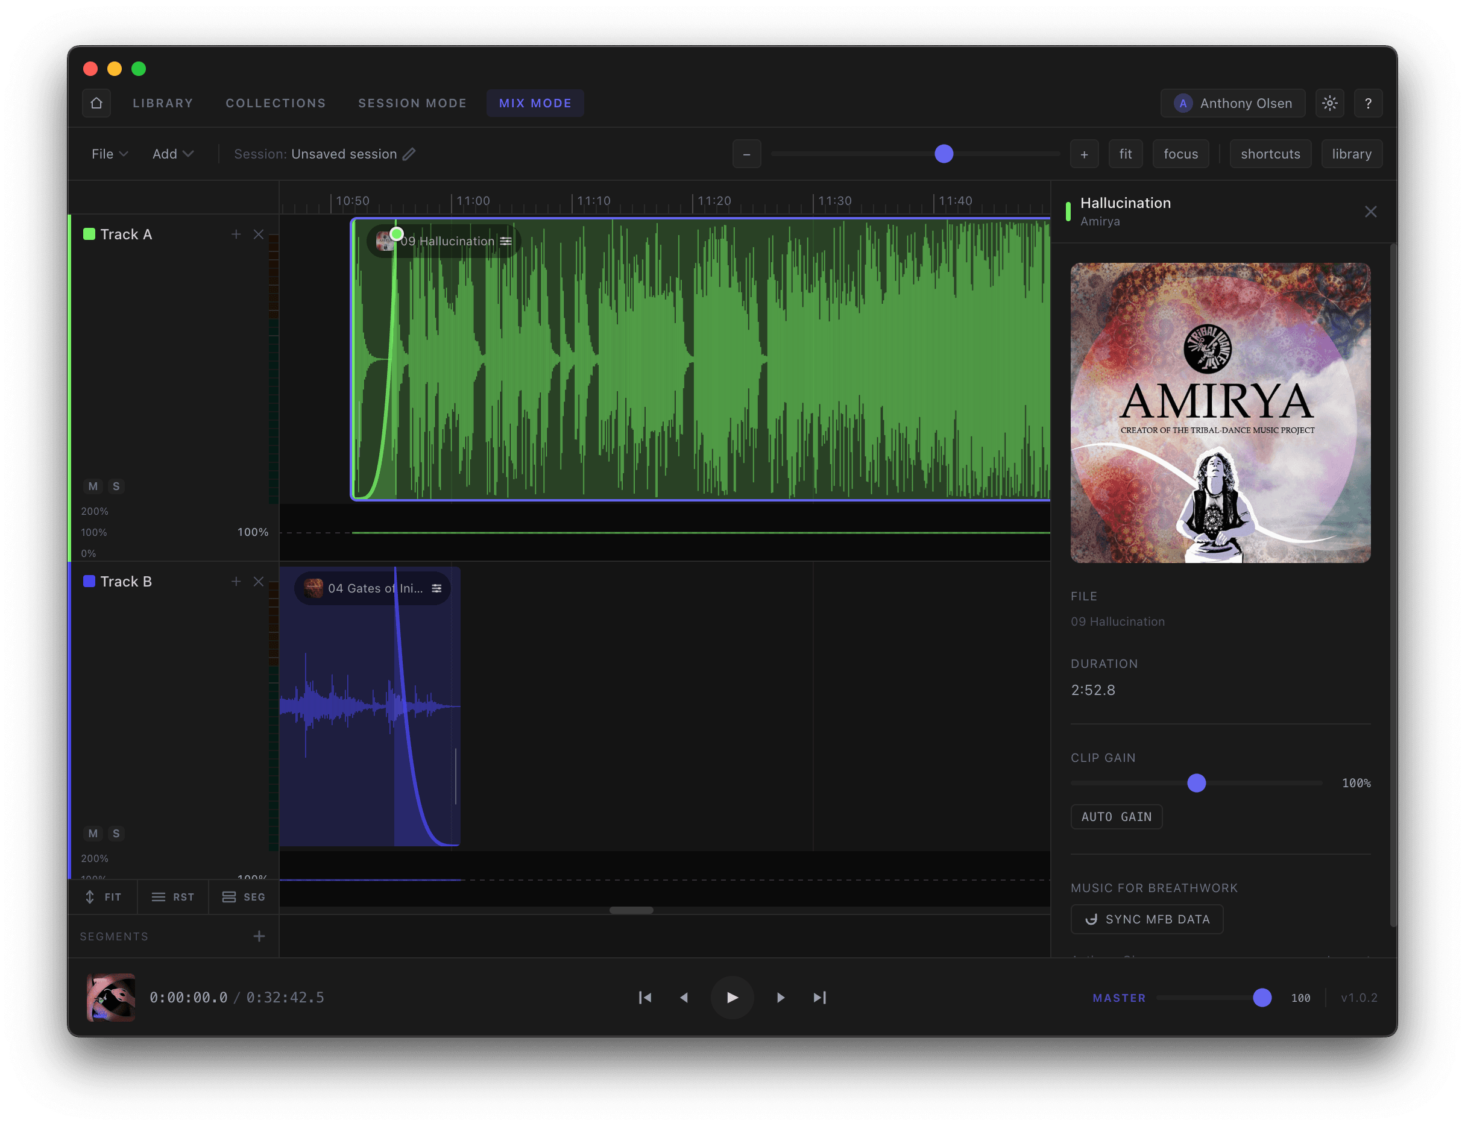Open 09 Hallucination clip settings icon
Screen dimensions: 1465x1126
pyautogui.click(x=506, y=241)
